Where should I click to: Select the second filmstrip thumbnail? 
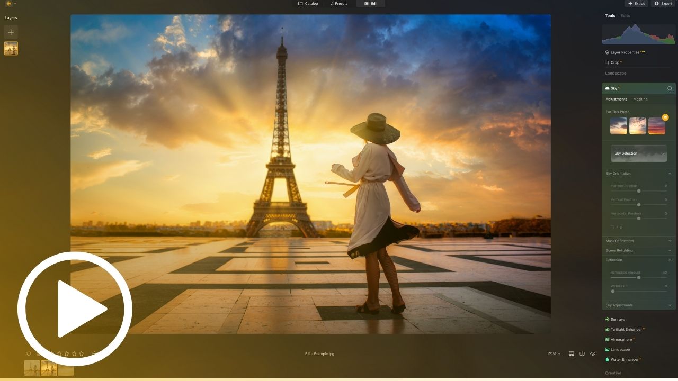[49, 368]
